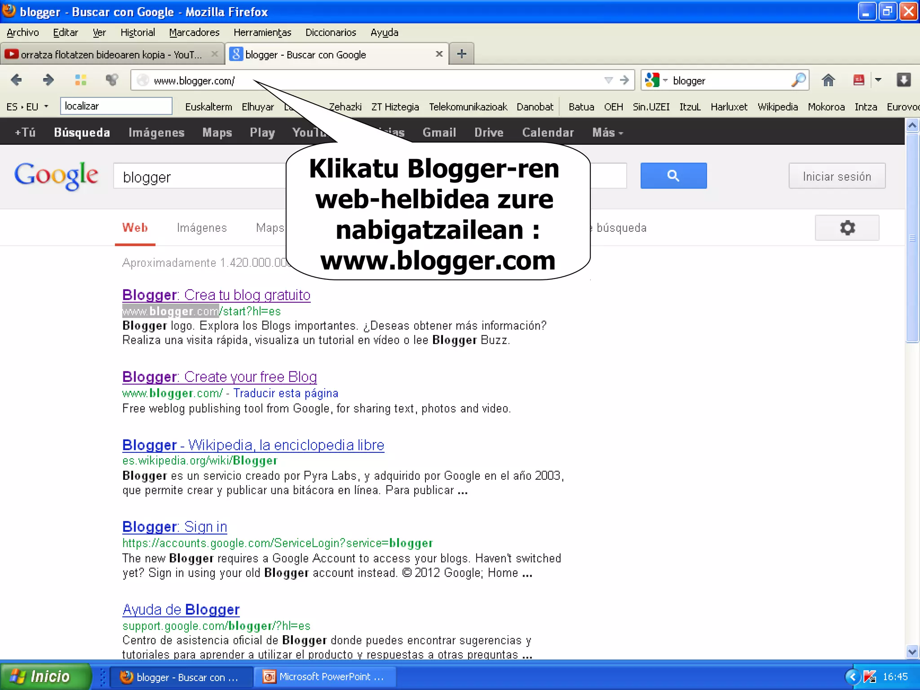This screenshot has width=920, height=690.
Task: Open a new tab with the plus button
Action: click(461, 54)
